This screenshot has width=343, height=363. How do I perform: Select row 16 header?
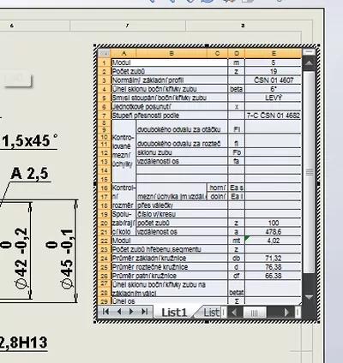click(x=105, y=187)
